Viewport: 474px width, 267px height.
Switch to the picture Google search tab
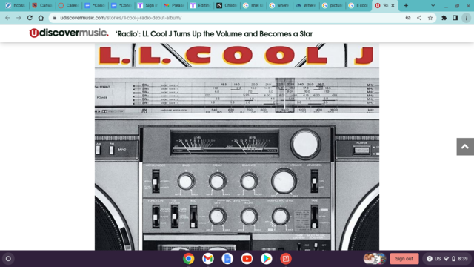[332, 5]
